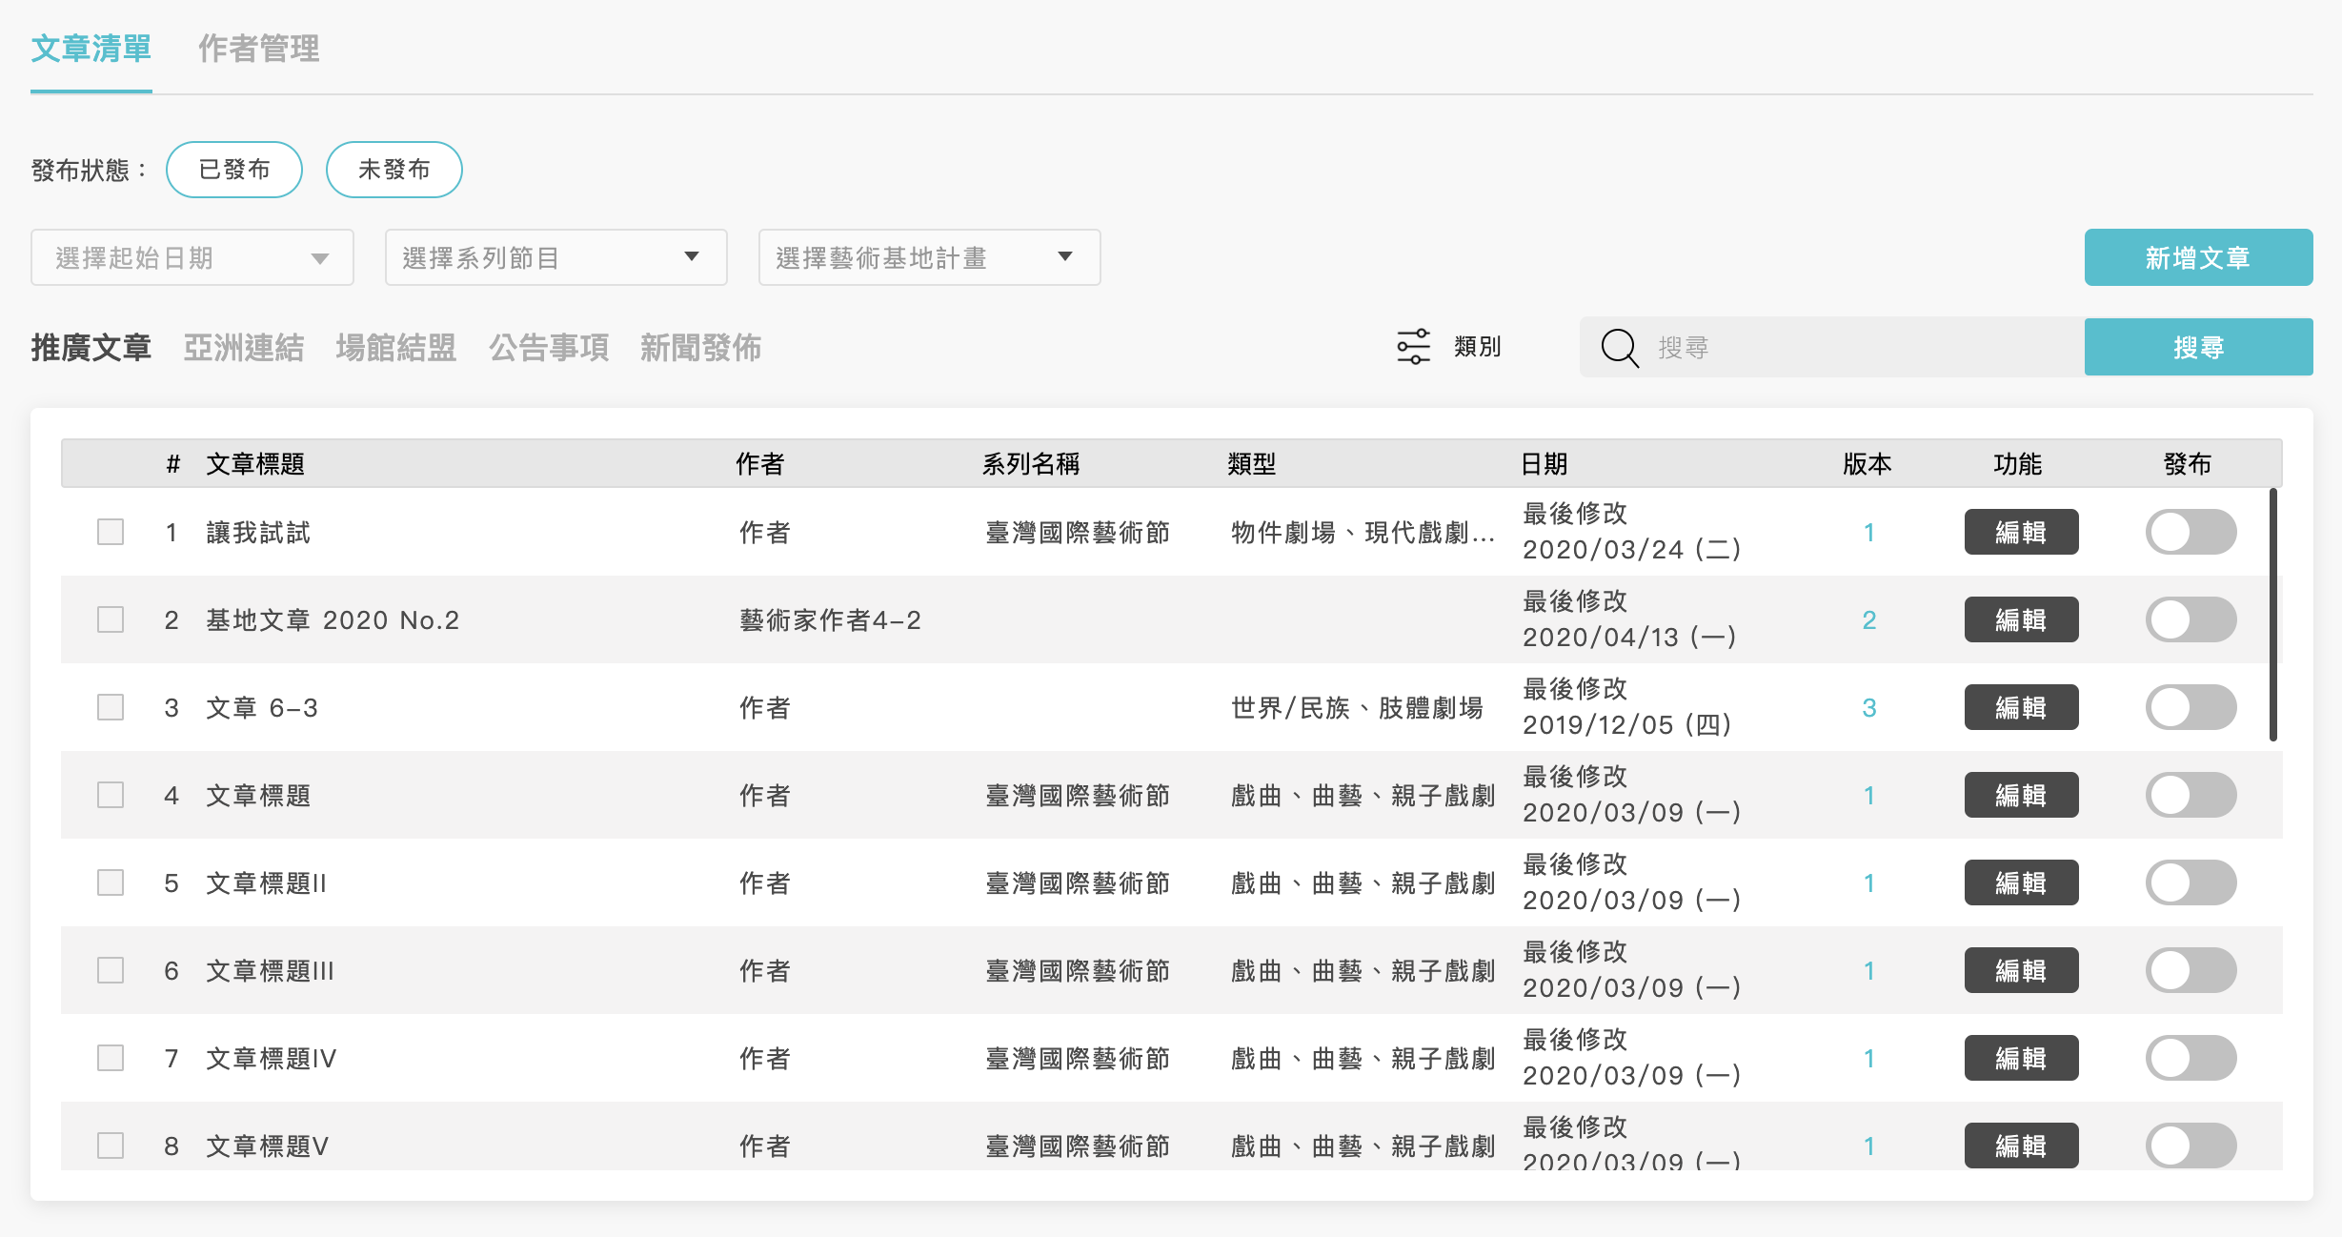
Task: Select the 亞洲連結 category tab
Action: point(243,348)
